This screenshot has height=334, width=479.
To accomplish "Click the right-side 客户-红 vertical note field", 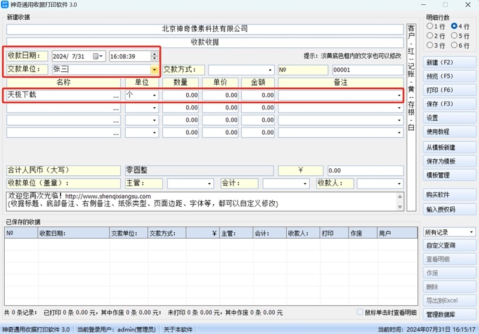I will click(411, 117).
